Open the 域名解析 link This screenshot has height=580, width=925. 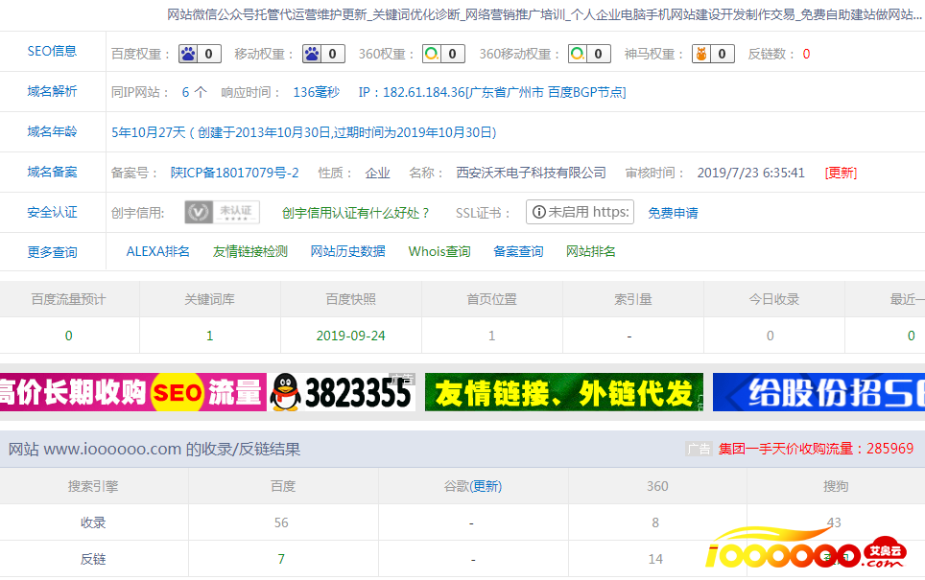pos(52,91)
